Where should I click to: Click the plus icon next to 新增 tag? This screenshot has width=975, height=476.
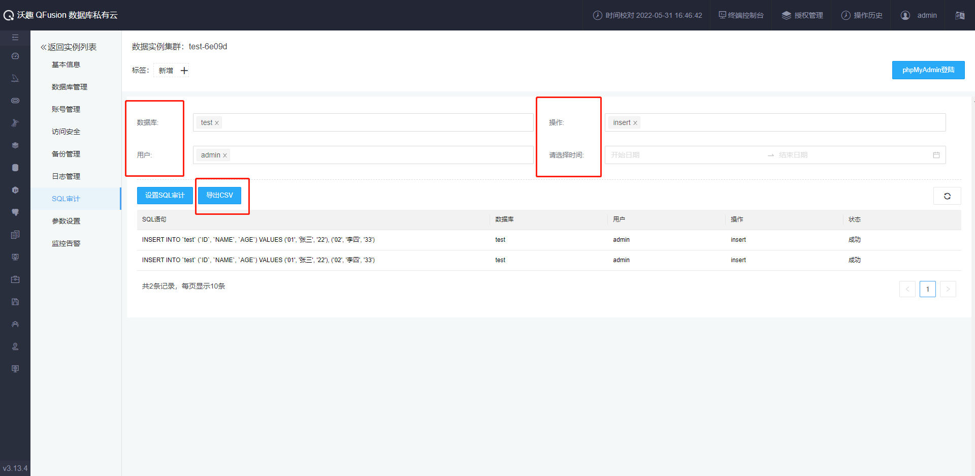tap(184, 71)
